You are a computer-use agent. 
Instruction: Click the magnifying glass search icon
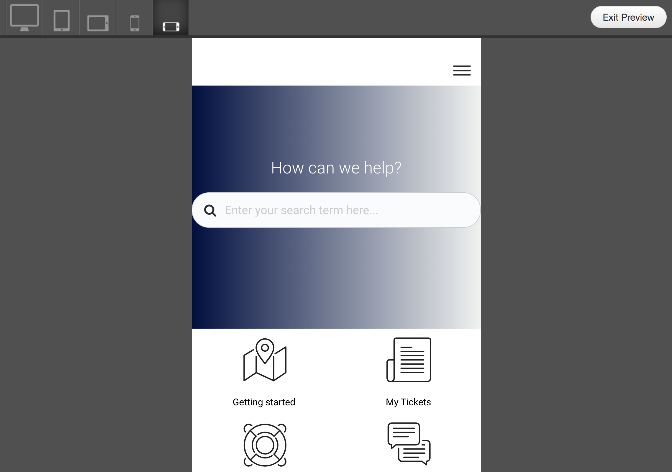(x=210, y=211)
